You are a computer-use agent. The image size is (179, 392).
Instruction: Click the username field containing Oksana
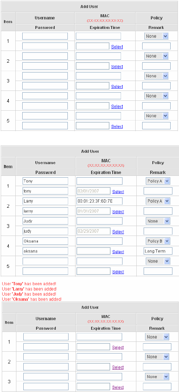45,241
